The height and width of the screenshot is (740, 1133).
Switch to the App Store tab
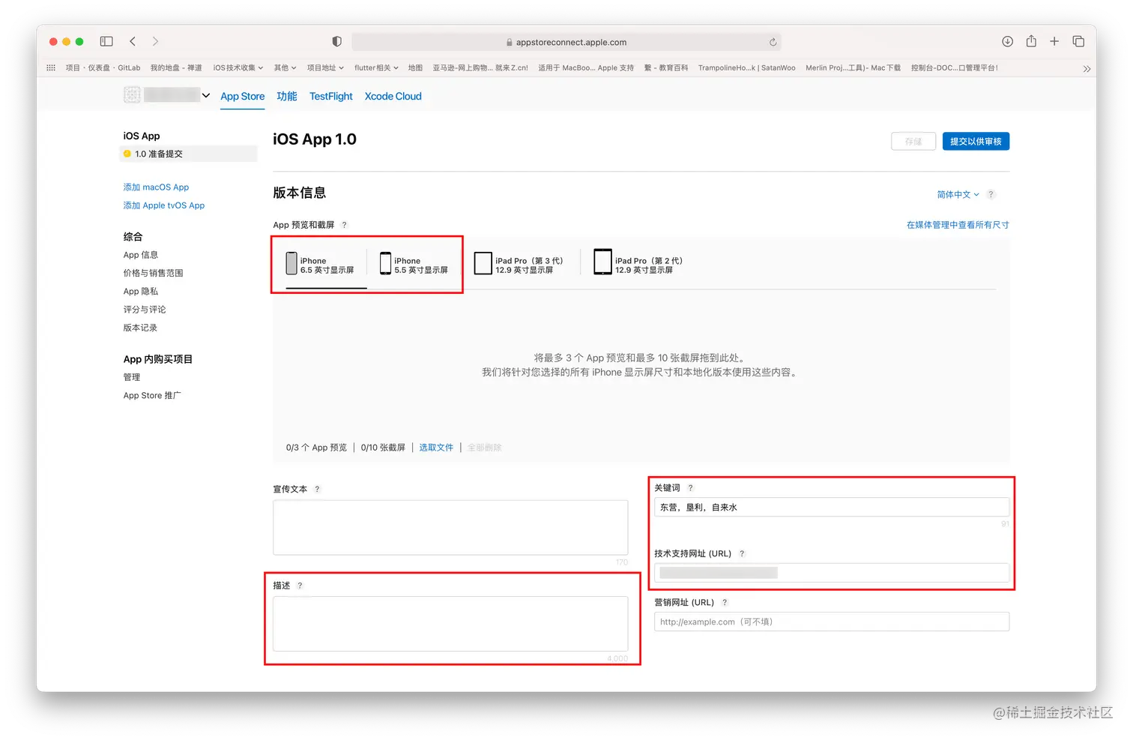click(x=242, y=96)
